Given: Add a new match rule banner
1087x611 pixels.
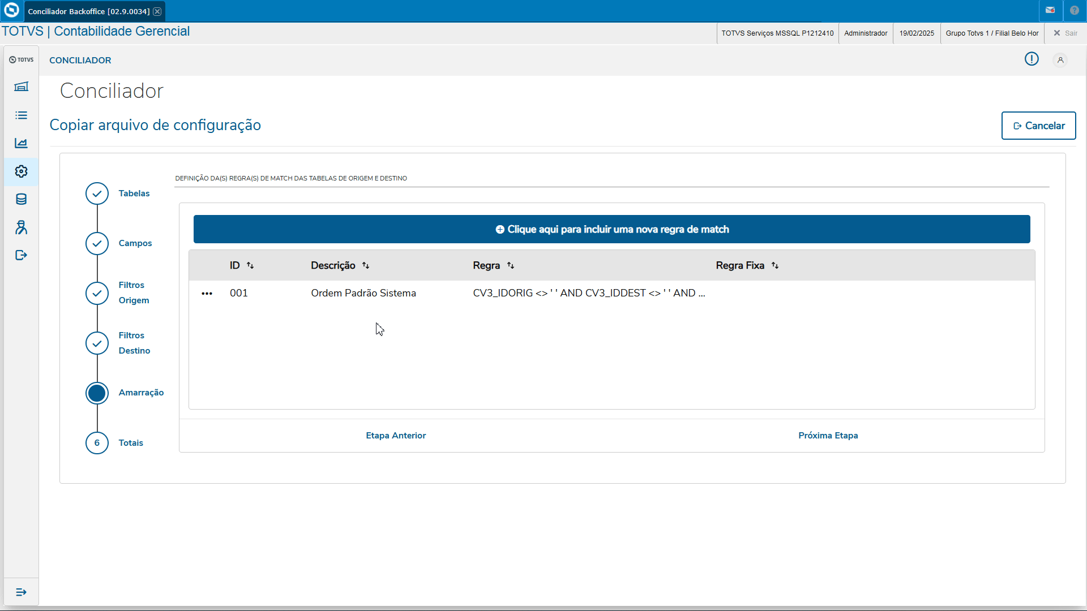Looking at the screenshot, I should [611, 229].
